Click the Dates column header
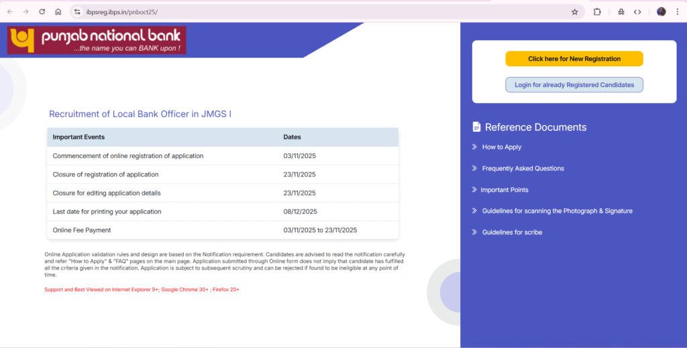The height and width of the screenshot is (348, 687). [293, 137]
